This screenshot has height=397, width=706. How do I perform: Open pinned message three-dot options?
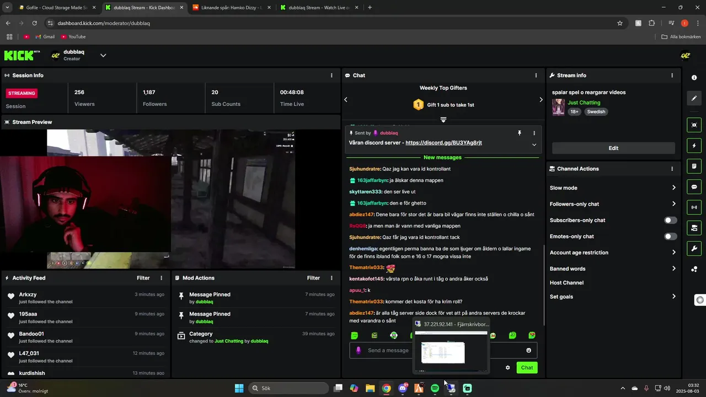[534, 133]
